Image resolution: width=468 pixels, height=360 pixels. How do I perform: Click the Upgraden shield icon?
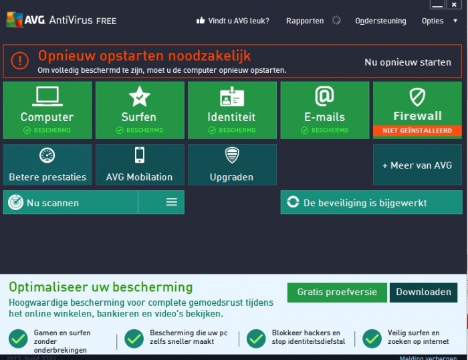(x=232, y=155)
